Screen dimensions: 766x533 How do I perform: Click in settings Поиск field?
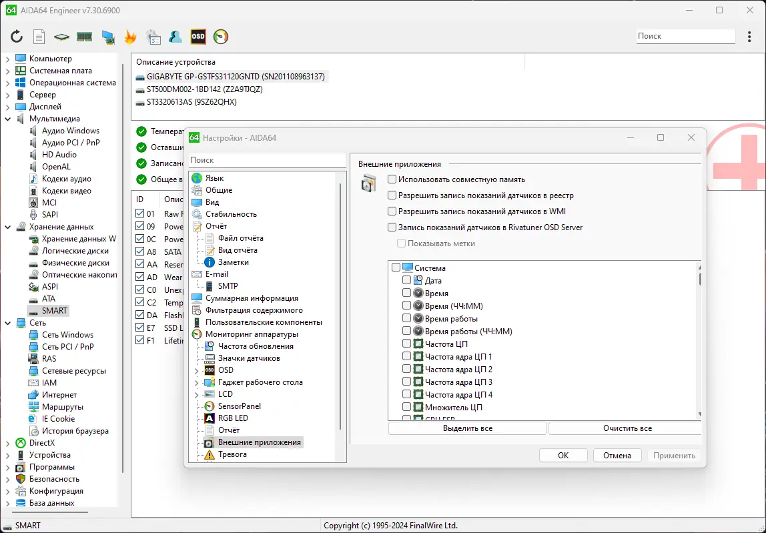[267, 160]
